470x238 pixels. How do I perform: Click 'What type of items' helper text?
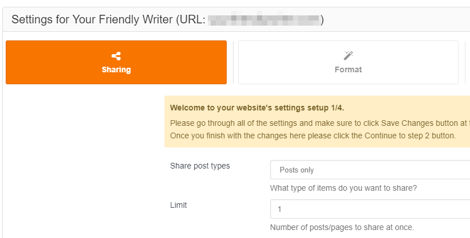343,188
